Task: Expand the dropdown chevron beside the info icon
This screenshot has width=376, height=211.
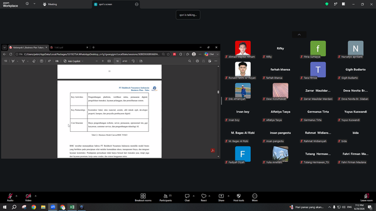Action: coord(34,4)
